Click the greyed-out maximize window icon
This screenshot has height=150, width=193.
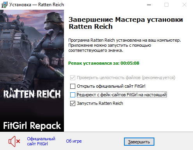click(166, 5)
